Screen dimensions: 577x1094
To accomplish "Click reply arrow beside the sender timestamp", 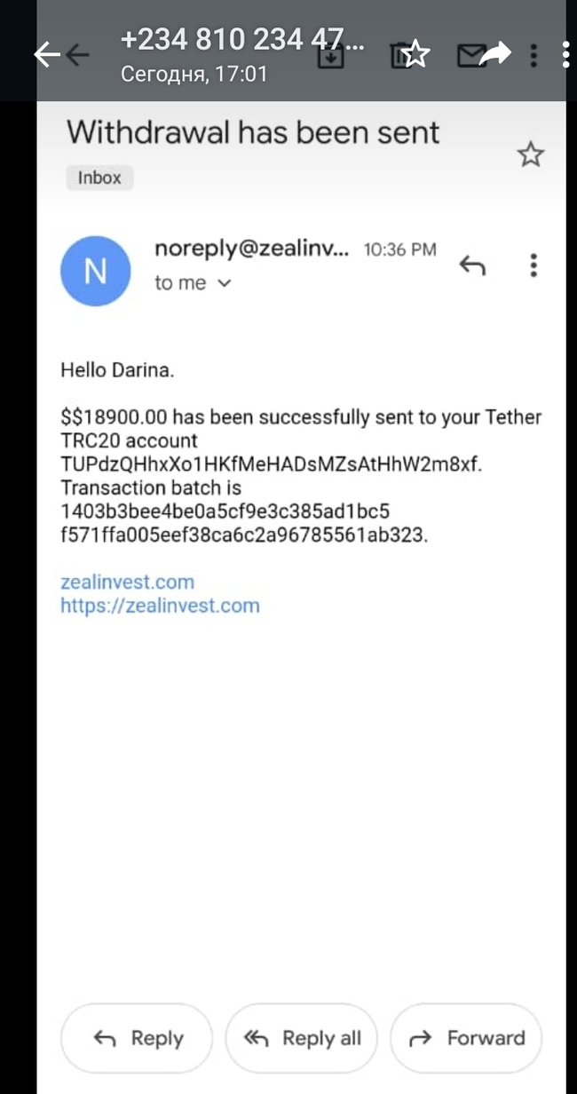I will coord(472,265).
